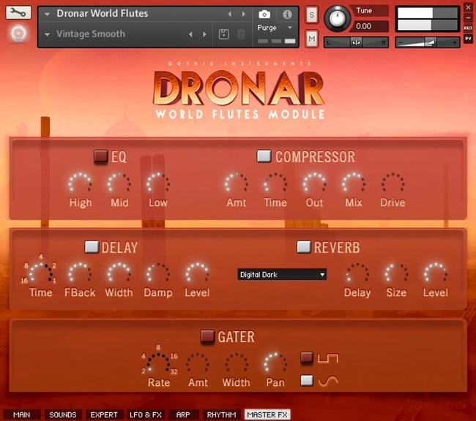Select next snapshot arrow beside Vintage Smooth
This screenshot has width=476, height=421.
point(204,34)
